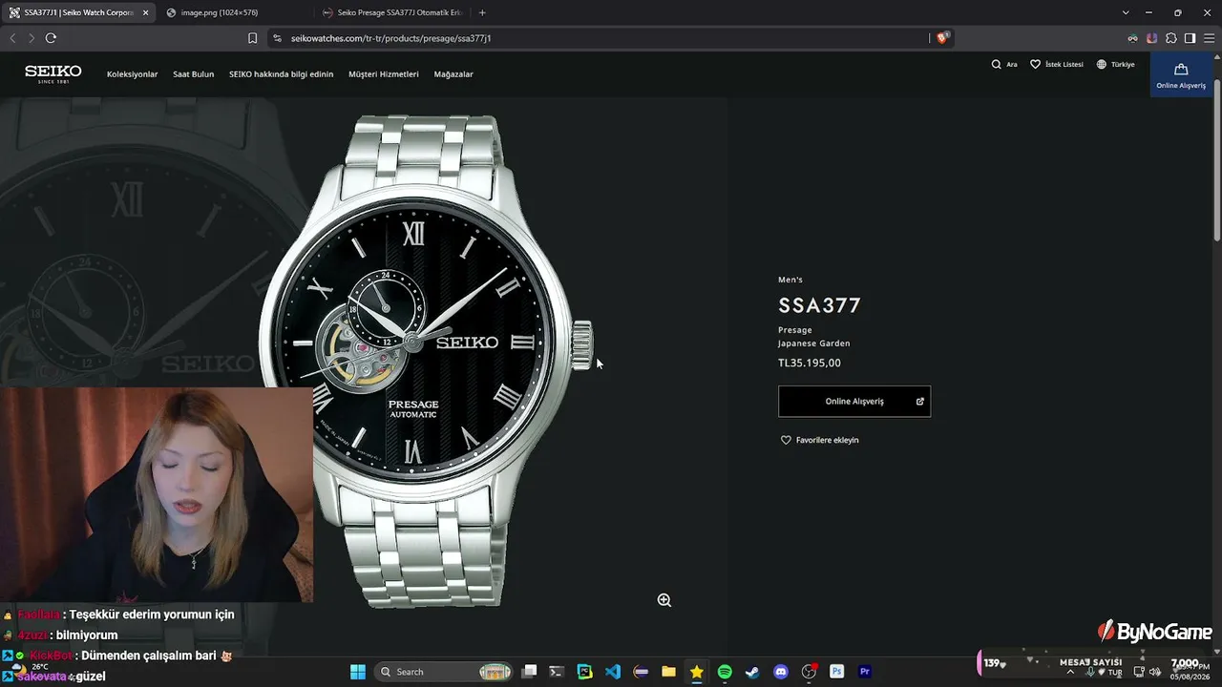Image resolution: width=1222 pixels, height=687 pixels.
Task: Open Photoshop from the taskbar
Action: coord(837,672)
